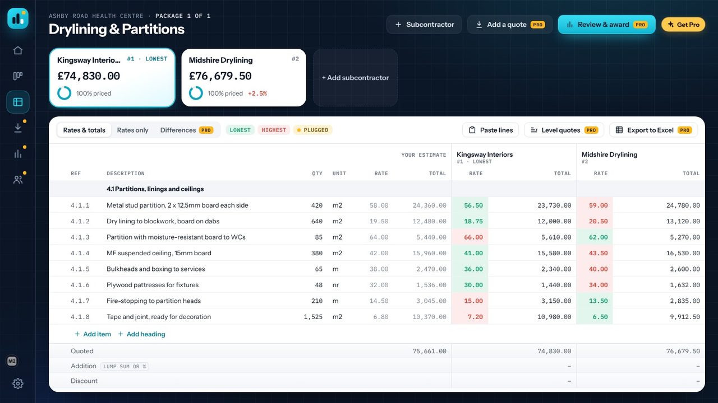Select the Kingsway Interiors quote card
718x403 pixels.
[x=112, y=77]
